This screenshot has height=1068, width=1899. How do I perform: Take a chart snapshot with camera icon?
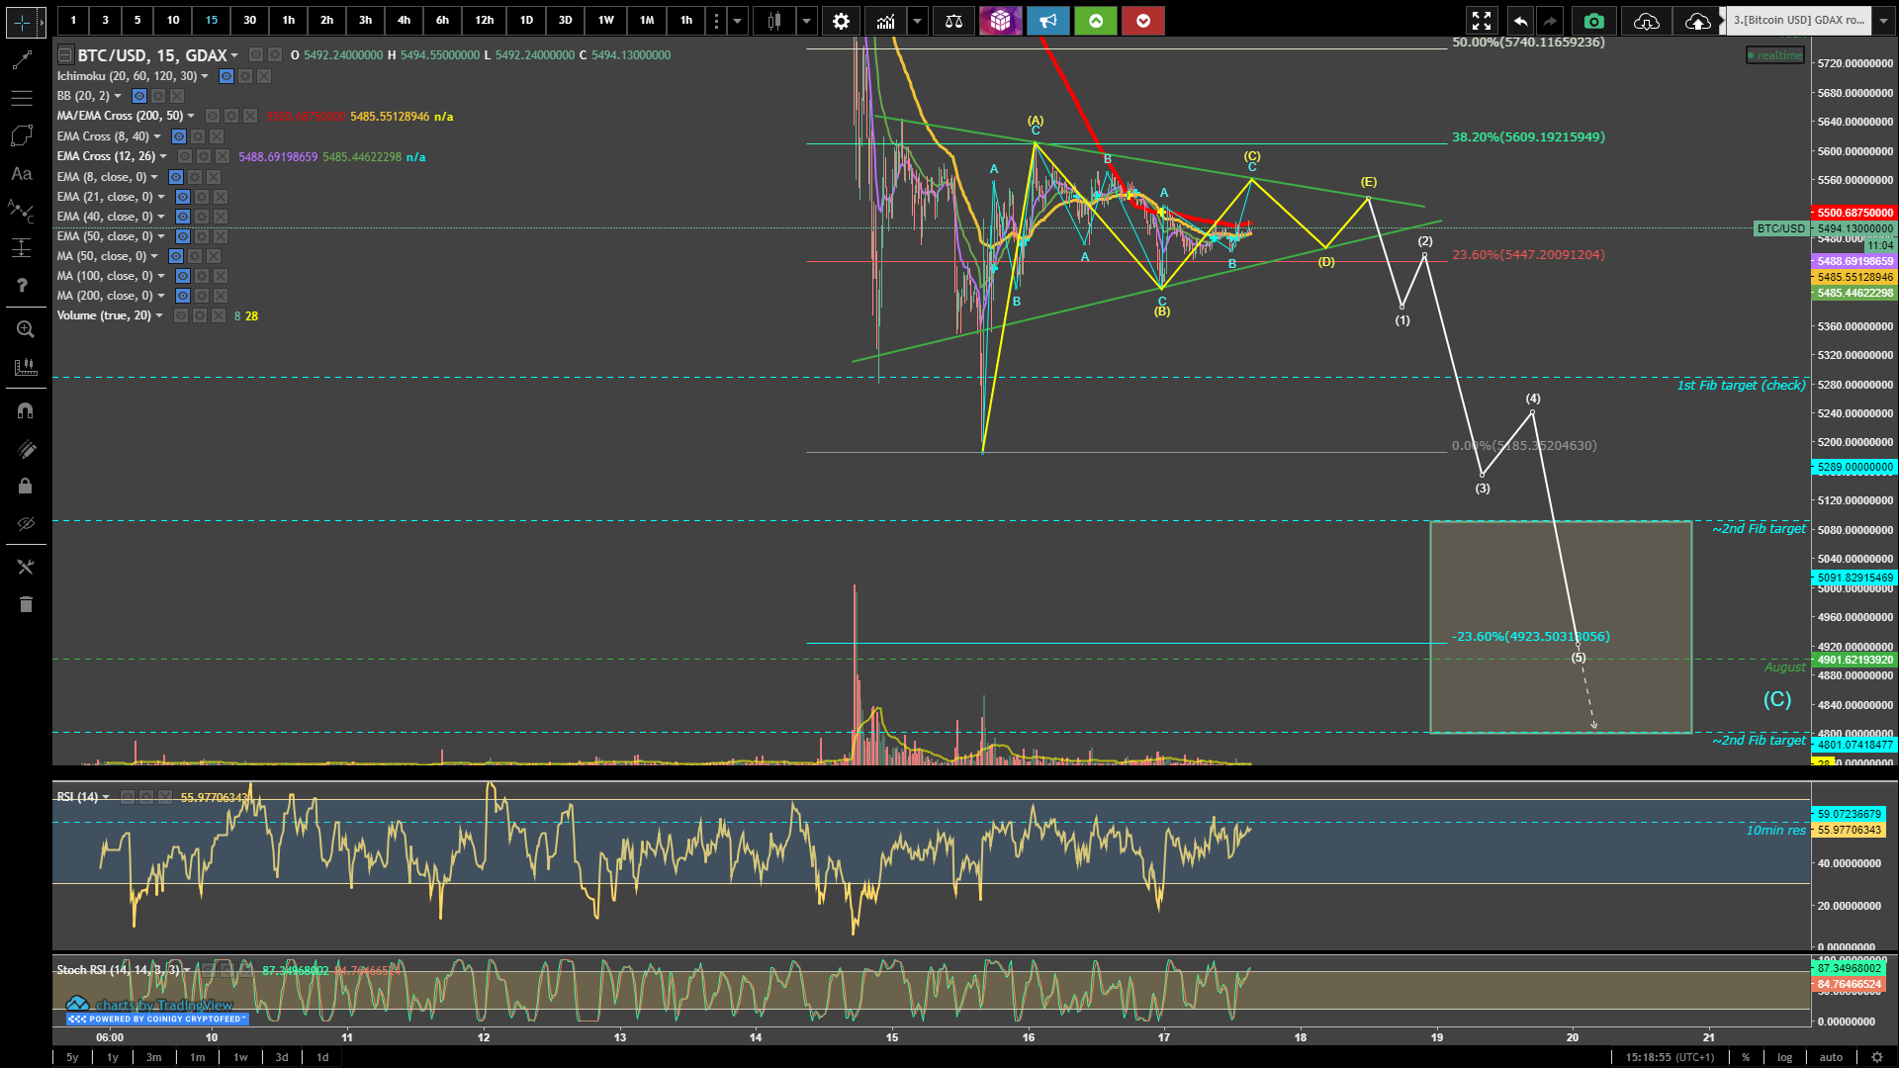point(1593,21)
